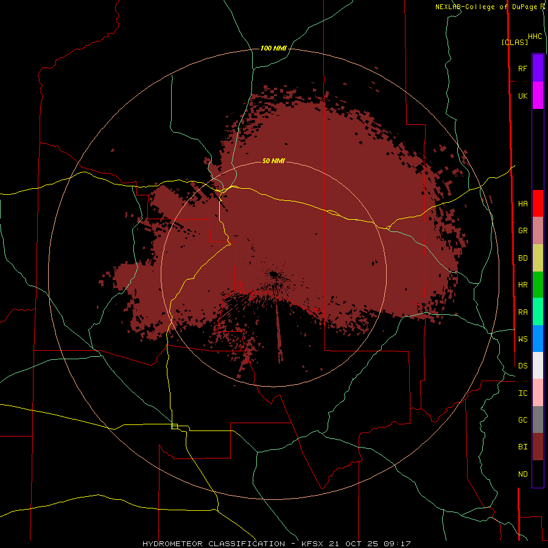The height and width of the screenshot is (548, 548).
Task: Click the 100 NMI range ring label
Action: pos(273,48)
